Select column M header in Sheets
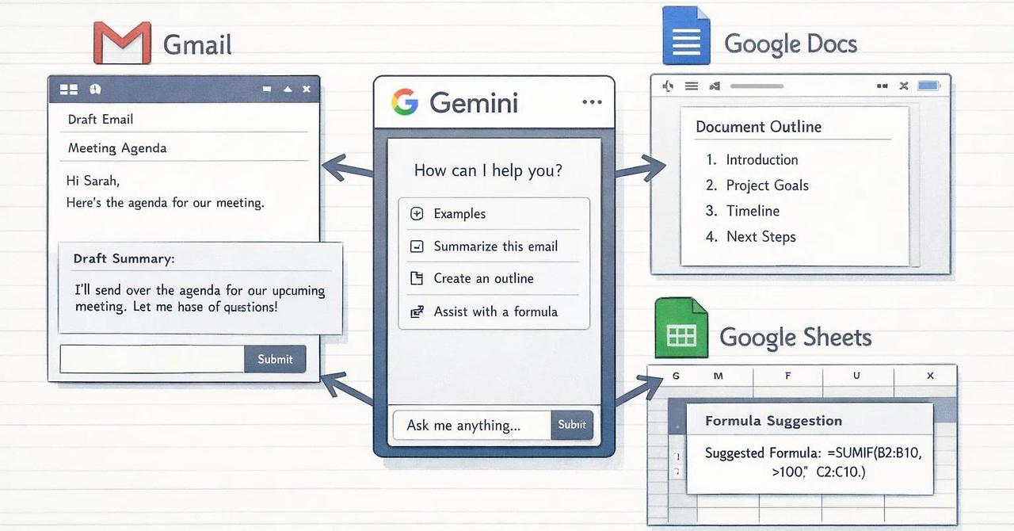Viewport: 1014px width, 531px height. [719, 376]
